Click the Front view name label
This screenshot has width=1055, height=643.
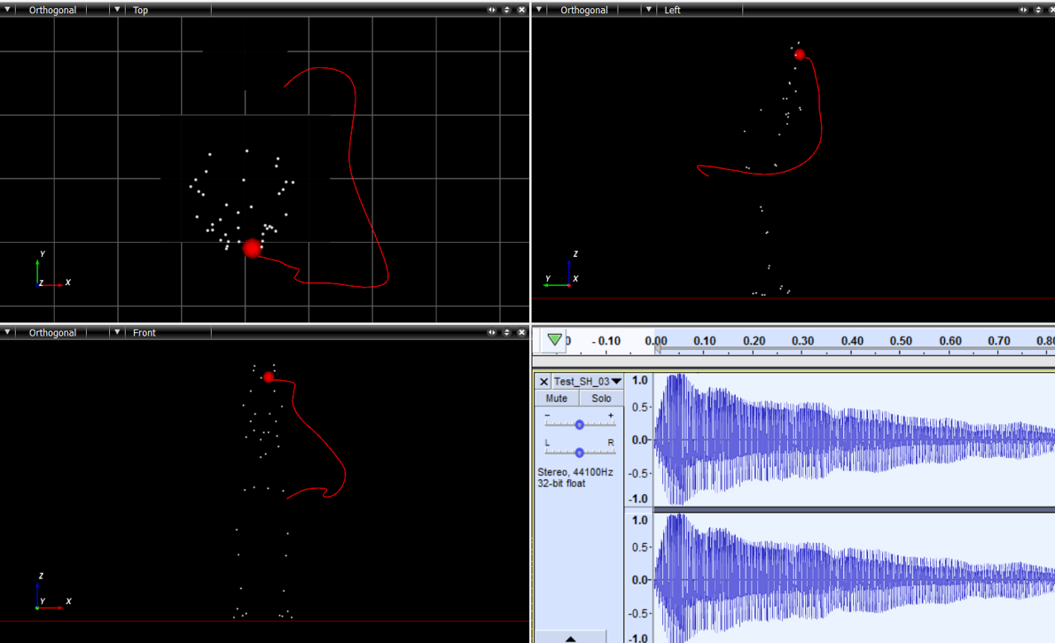click(x=144, y=333)
